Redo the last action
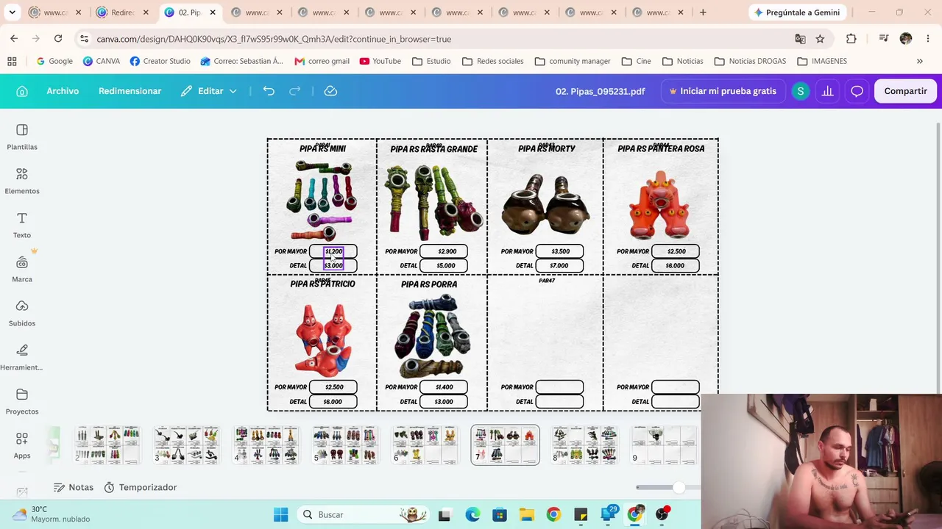 (x=295, y=91)
